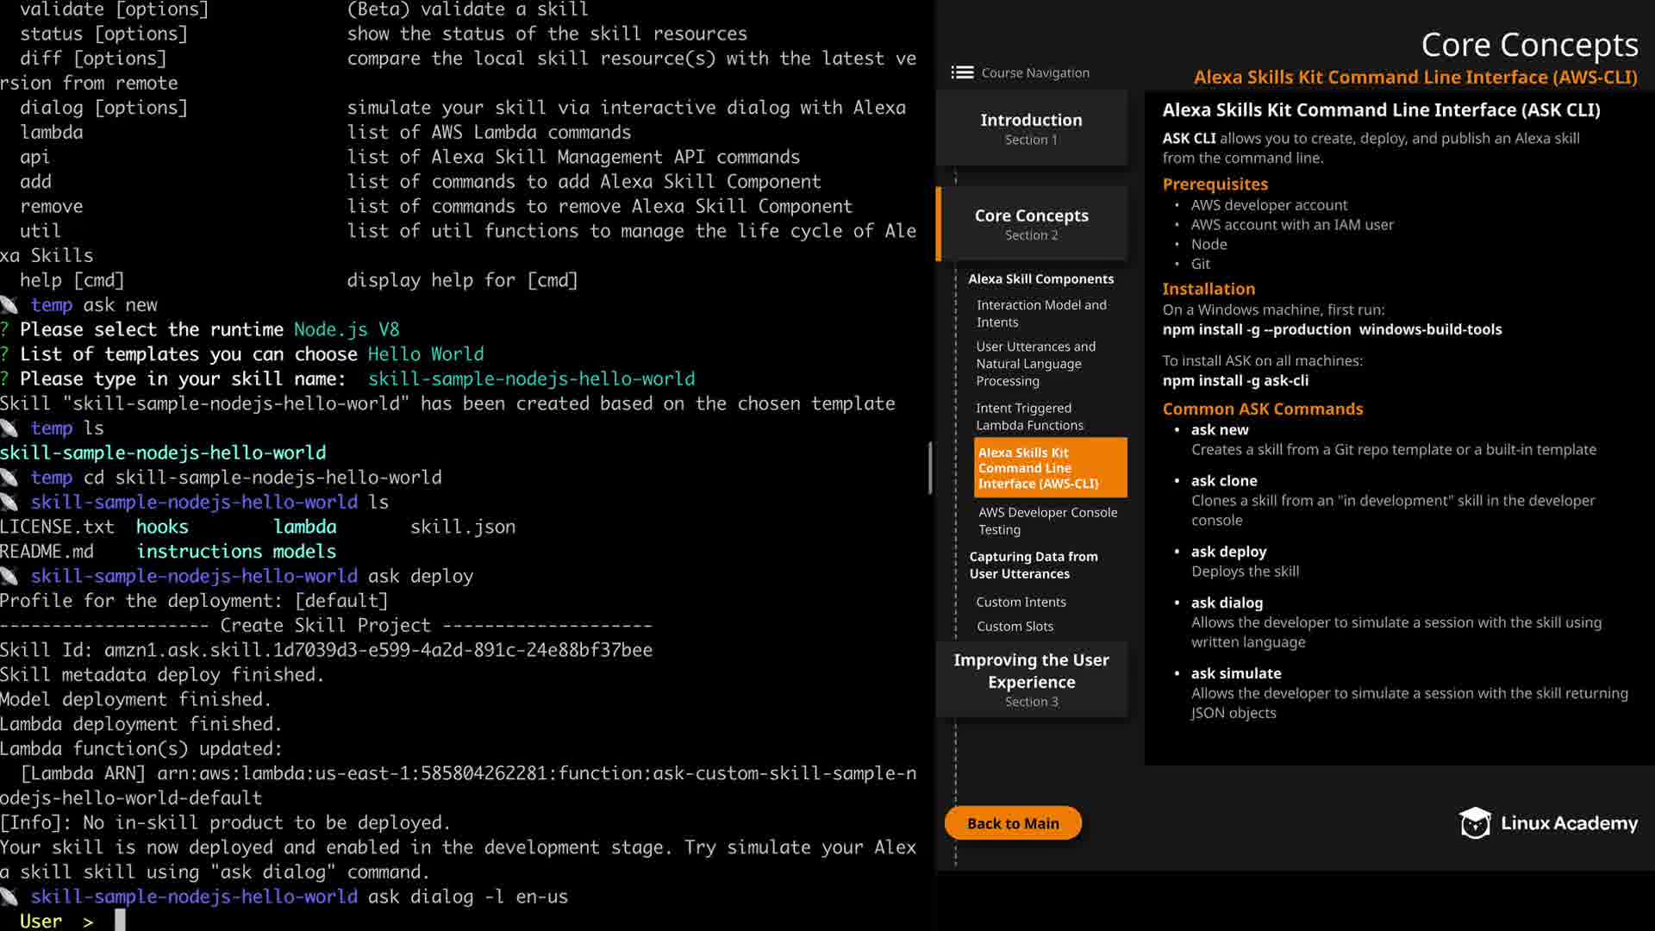Click the Course Navigation hamburger icon

(x=962, y=72)
